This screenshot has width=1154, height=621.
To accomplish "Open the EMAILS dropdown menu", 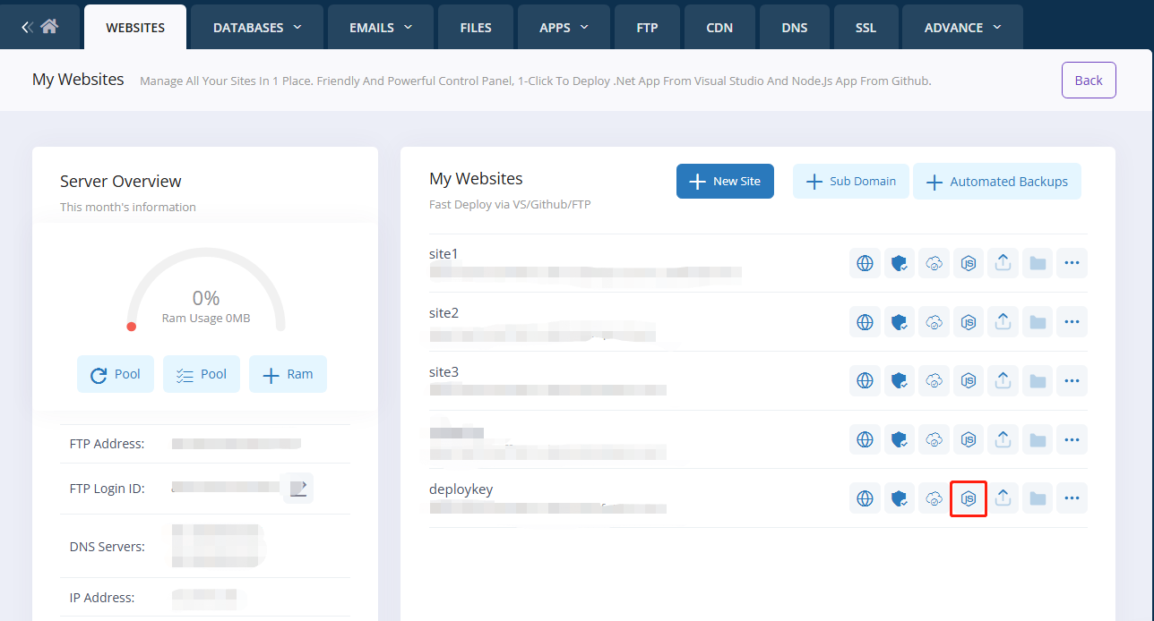I will 381,28.
